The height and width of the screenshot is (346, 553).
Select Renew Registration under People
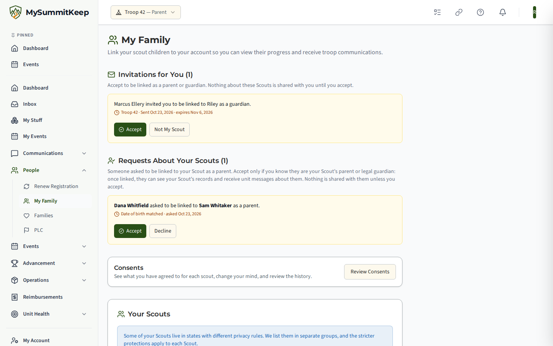click(x=55, y=186)
